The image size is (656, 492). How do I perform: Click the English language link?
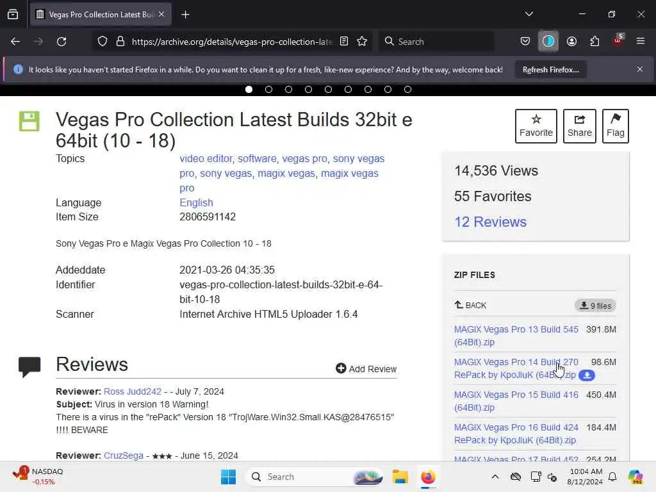click(x=196, y=202)
